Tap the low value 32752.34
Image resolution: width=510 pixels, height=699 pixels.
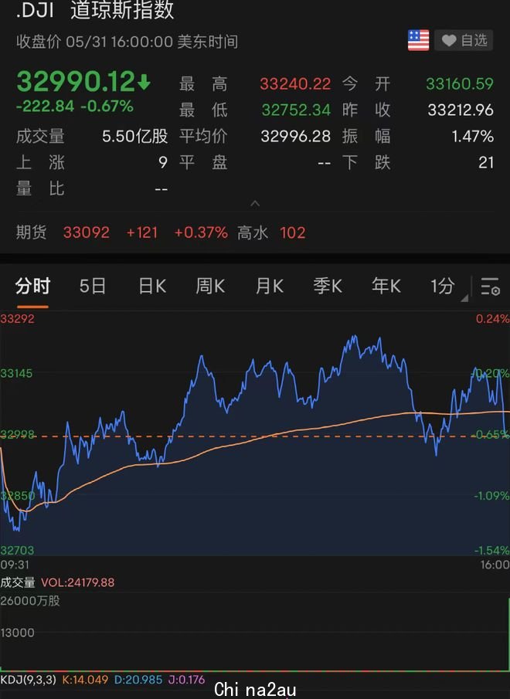pos(296,110)
